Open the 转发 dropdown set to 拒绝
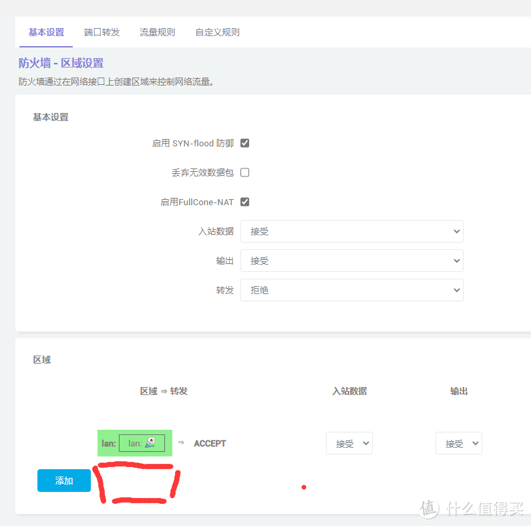 click(x=351, y=290)
